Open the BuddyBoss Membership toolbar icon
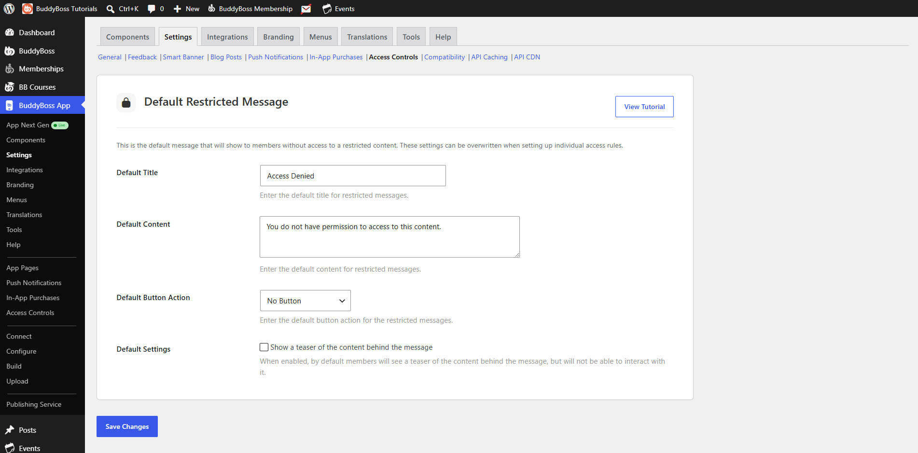 (211, 9)
